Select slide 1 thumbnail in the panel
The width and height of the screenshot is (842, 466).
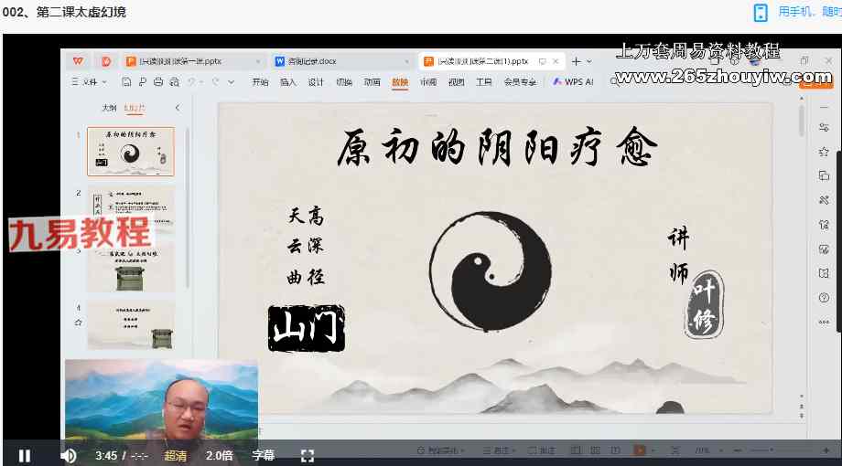130,152
